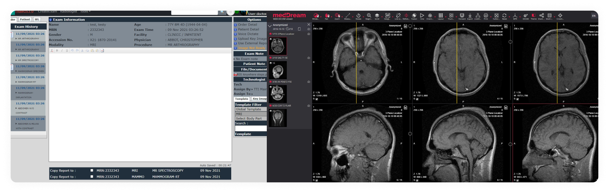609x193 pixels.
Task: Open the MRI modality template filter
Action: tap(250, 114)
